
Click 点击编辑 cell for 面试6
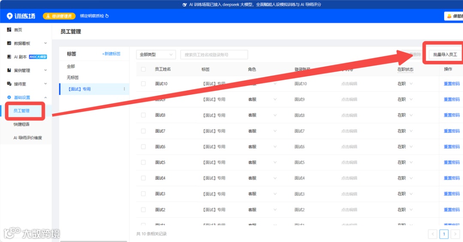pyautogui.click(x=349, y=146)
